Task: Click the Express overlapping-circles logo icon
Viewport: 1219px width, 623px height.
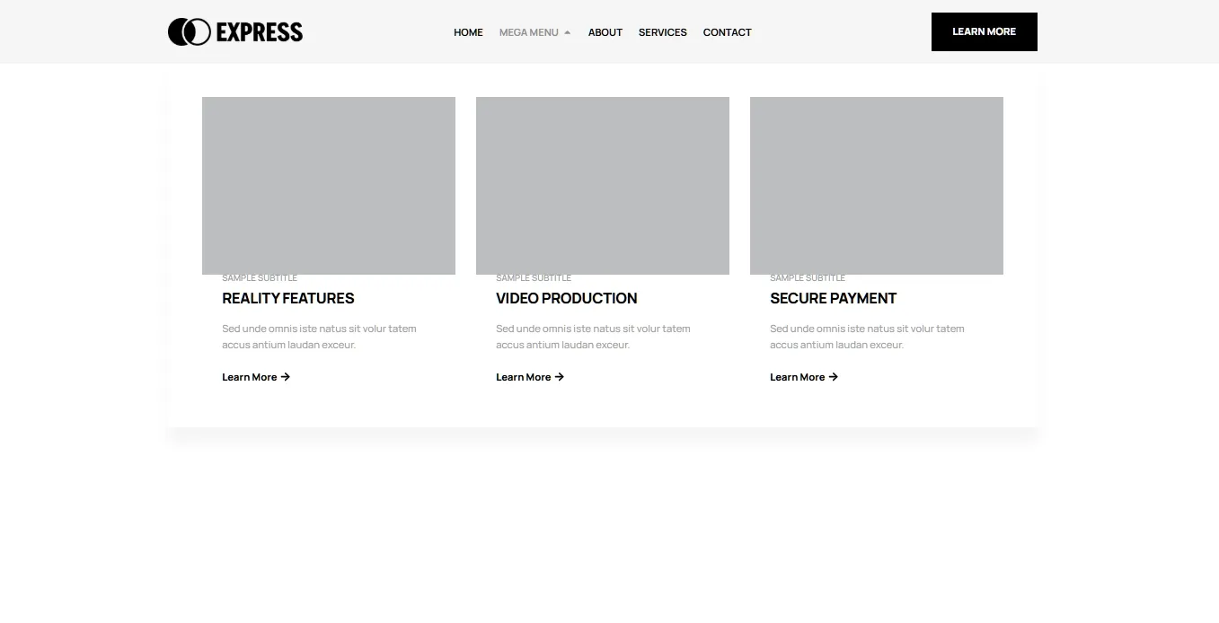Action: coord(189,32)
